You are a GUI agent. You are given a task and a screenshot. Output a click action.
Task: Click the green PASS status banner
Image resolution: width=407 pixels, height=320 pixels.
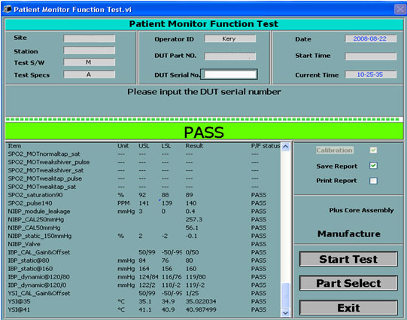point(204,131)
